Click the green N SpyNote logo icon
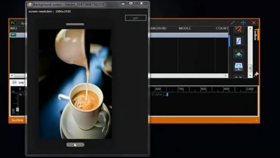The width and height of the screenshot is (280, 158). [13, 23]
